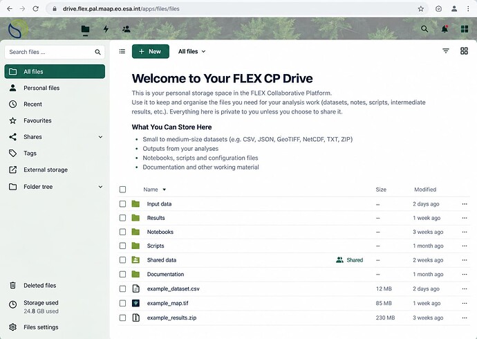This screenshot has height=339, width=477.
Task: Expand the Folder tree chevron
Action: (x=100, y=187)
